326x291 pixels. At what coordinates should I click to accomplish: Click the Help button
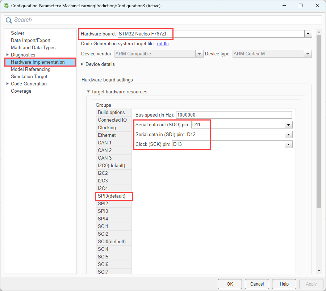[x=284, y=284]
